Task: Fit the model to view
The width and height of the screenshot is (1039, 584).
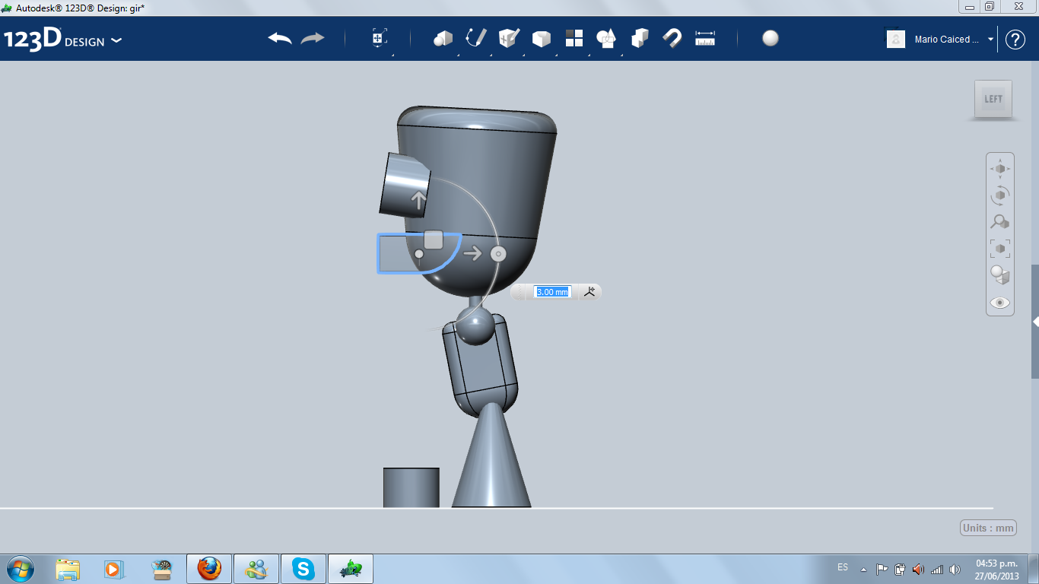Action: coord(1000,248)
